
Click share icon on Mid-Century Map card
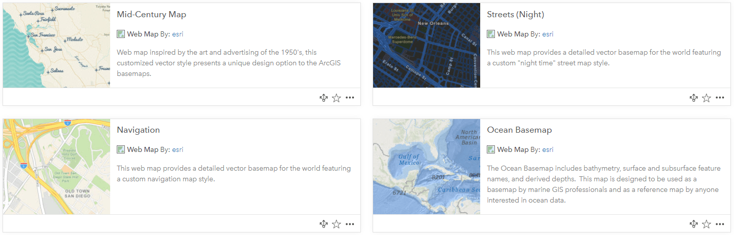[x=323, y=98]
